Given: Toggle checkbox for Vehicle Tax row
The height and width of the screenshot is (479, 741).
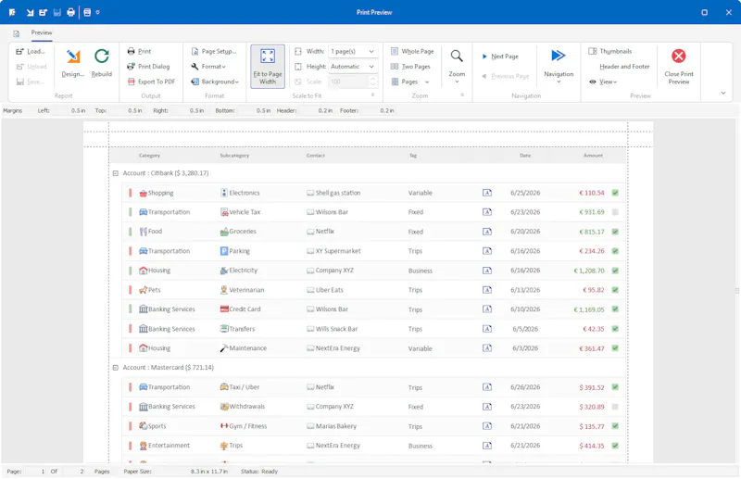Looking at the screenshot, I should pyautogui.click(x=615, y=212).
